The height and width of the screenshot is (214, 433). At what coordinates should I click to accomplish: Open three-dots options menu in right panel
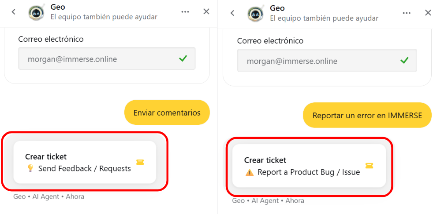click(x=407, y=13)
